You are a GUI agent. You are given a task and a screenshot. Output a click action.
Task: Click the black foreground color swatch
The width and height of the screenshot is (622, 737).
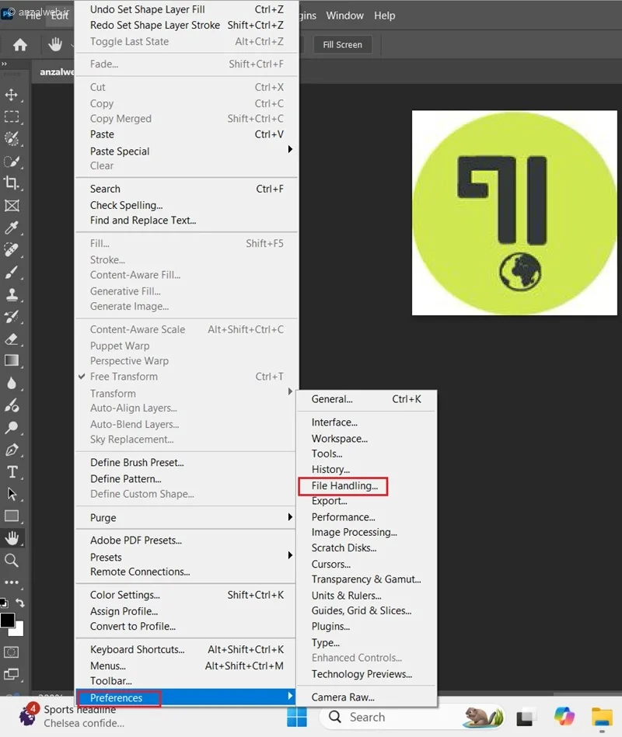(7, 620)
